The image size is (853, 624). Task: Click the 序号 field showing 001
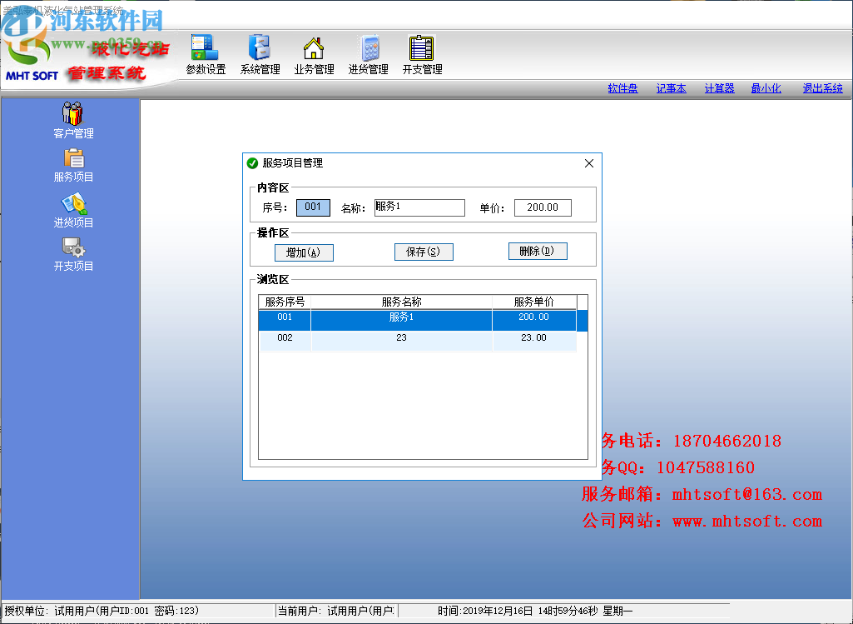[x=313, y=207]
